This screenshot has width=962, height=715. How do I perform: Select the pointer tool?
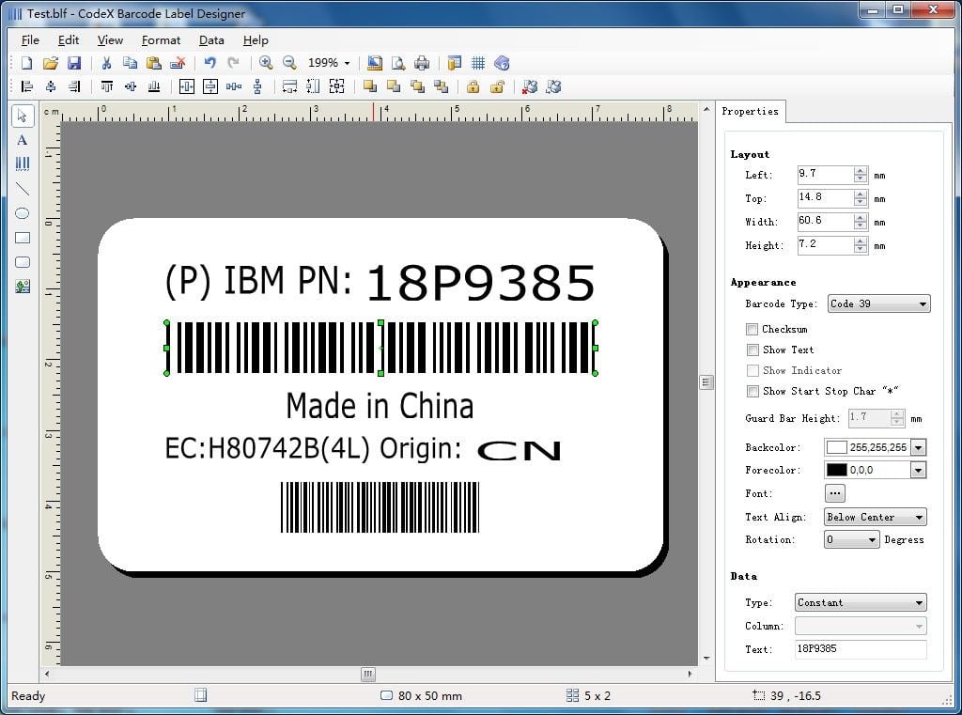click(23, 116)
